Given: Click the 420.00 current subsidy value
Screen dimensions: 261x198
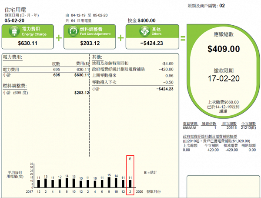Looking at the screenshot, I should [x=213, y=150].
